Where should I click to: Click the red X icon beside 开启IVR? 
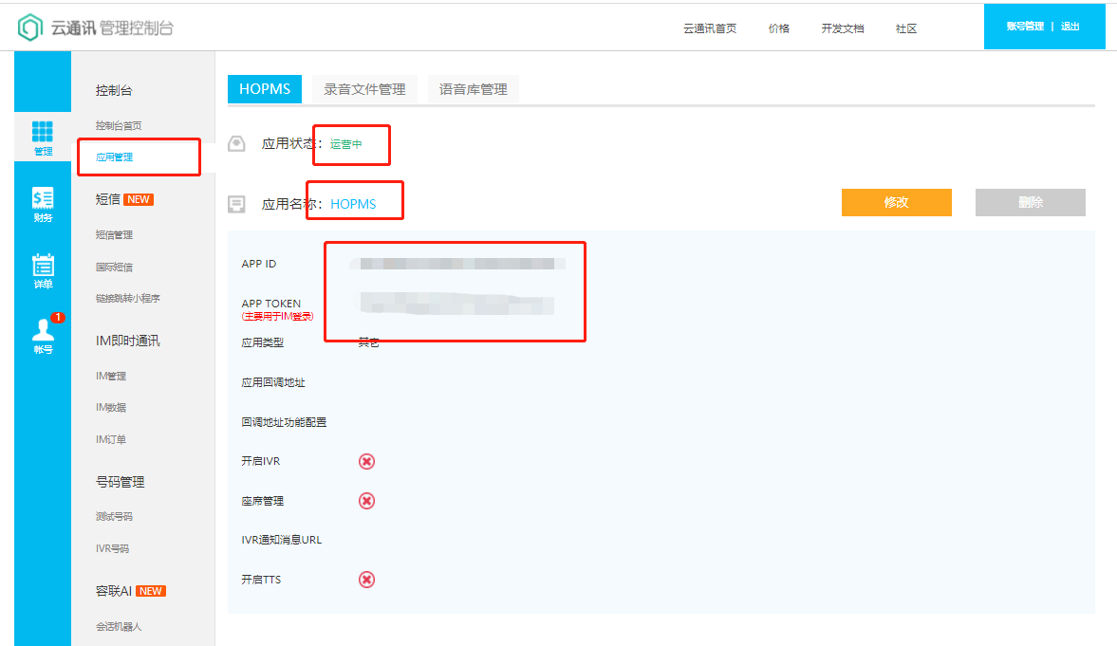coord(367,462)
